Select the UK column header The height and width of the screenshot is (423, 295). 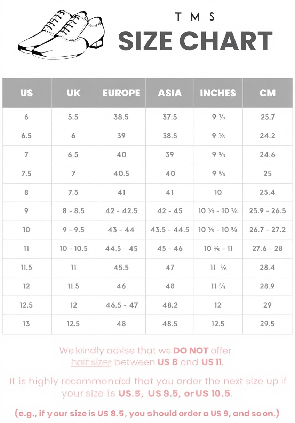[73, 93]
